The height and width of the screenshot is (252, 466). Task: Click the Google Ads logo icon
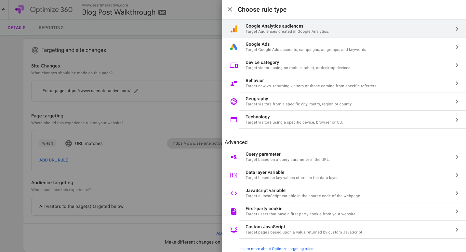tap(234, 47)
